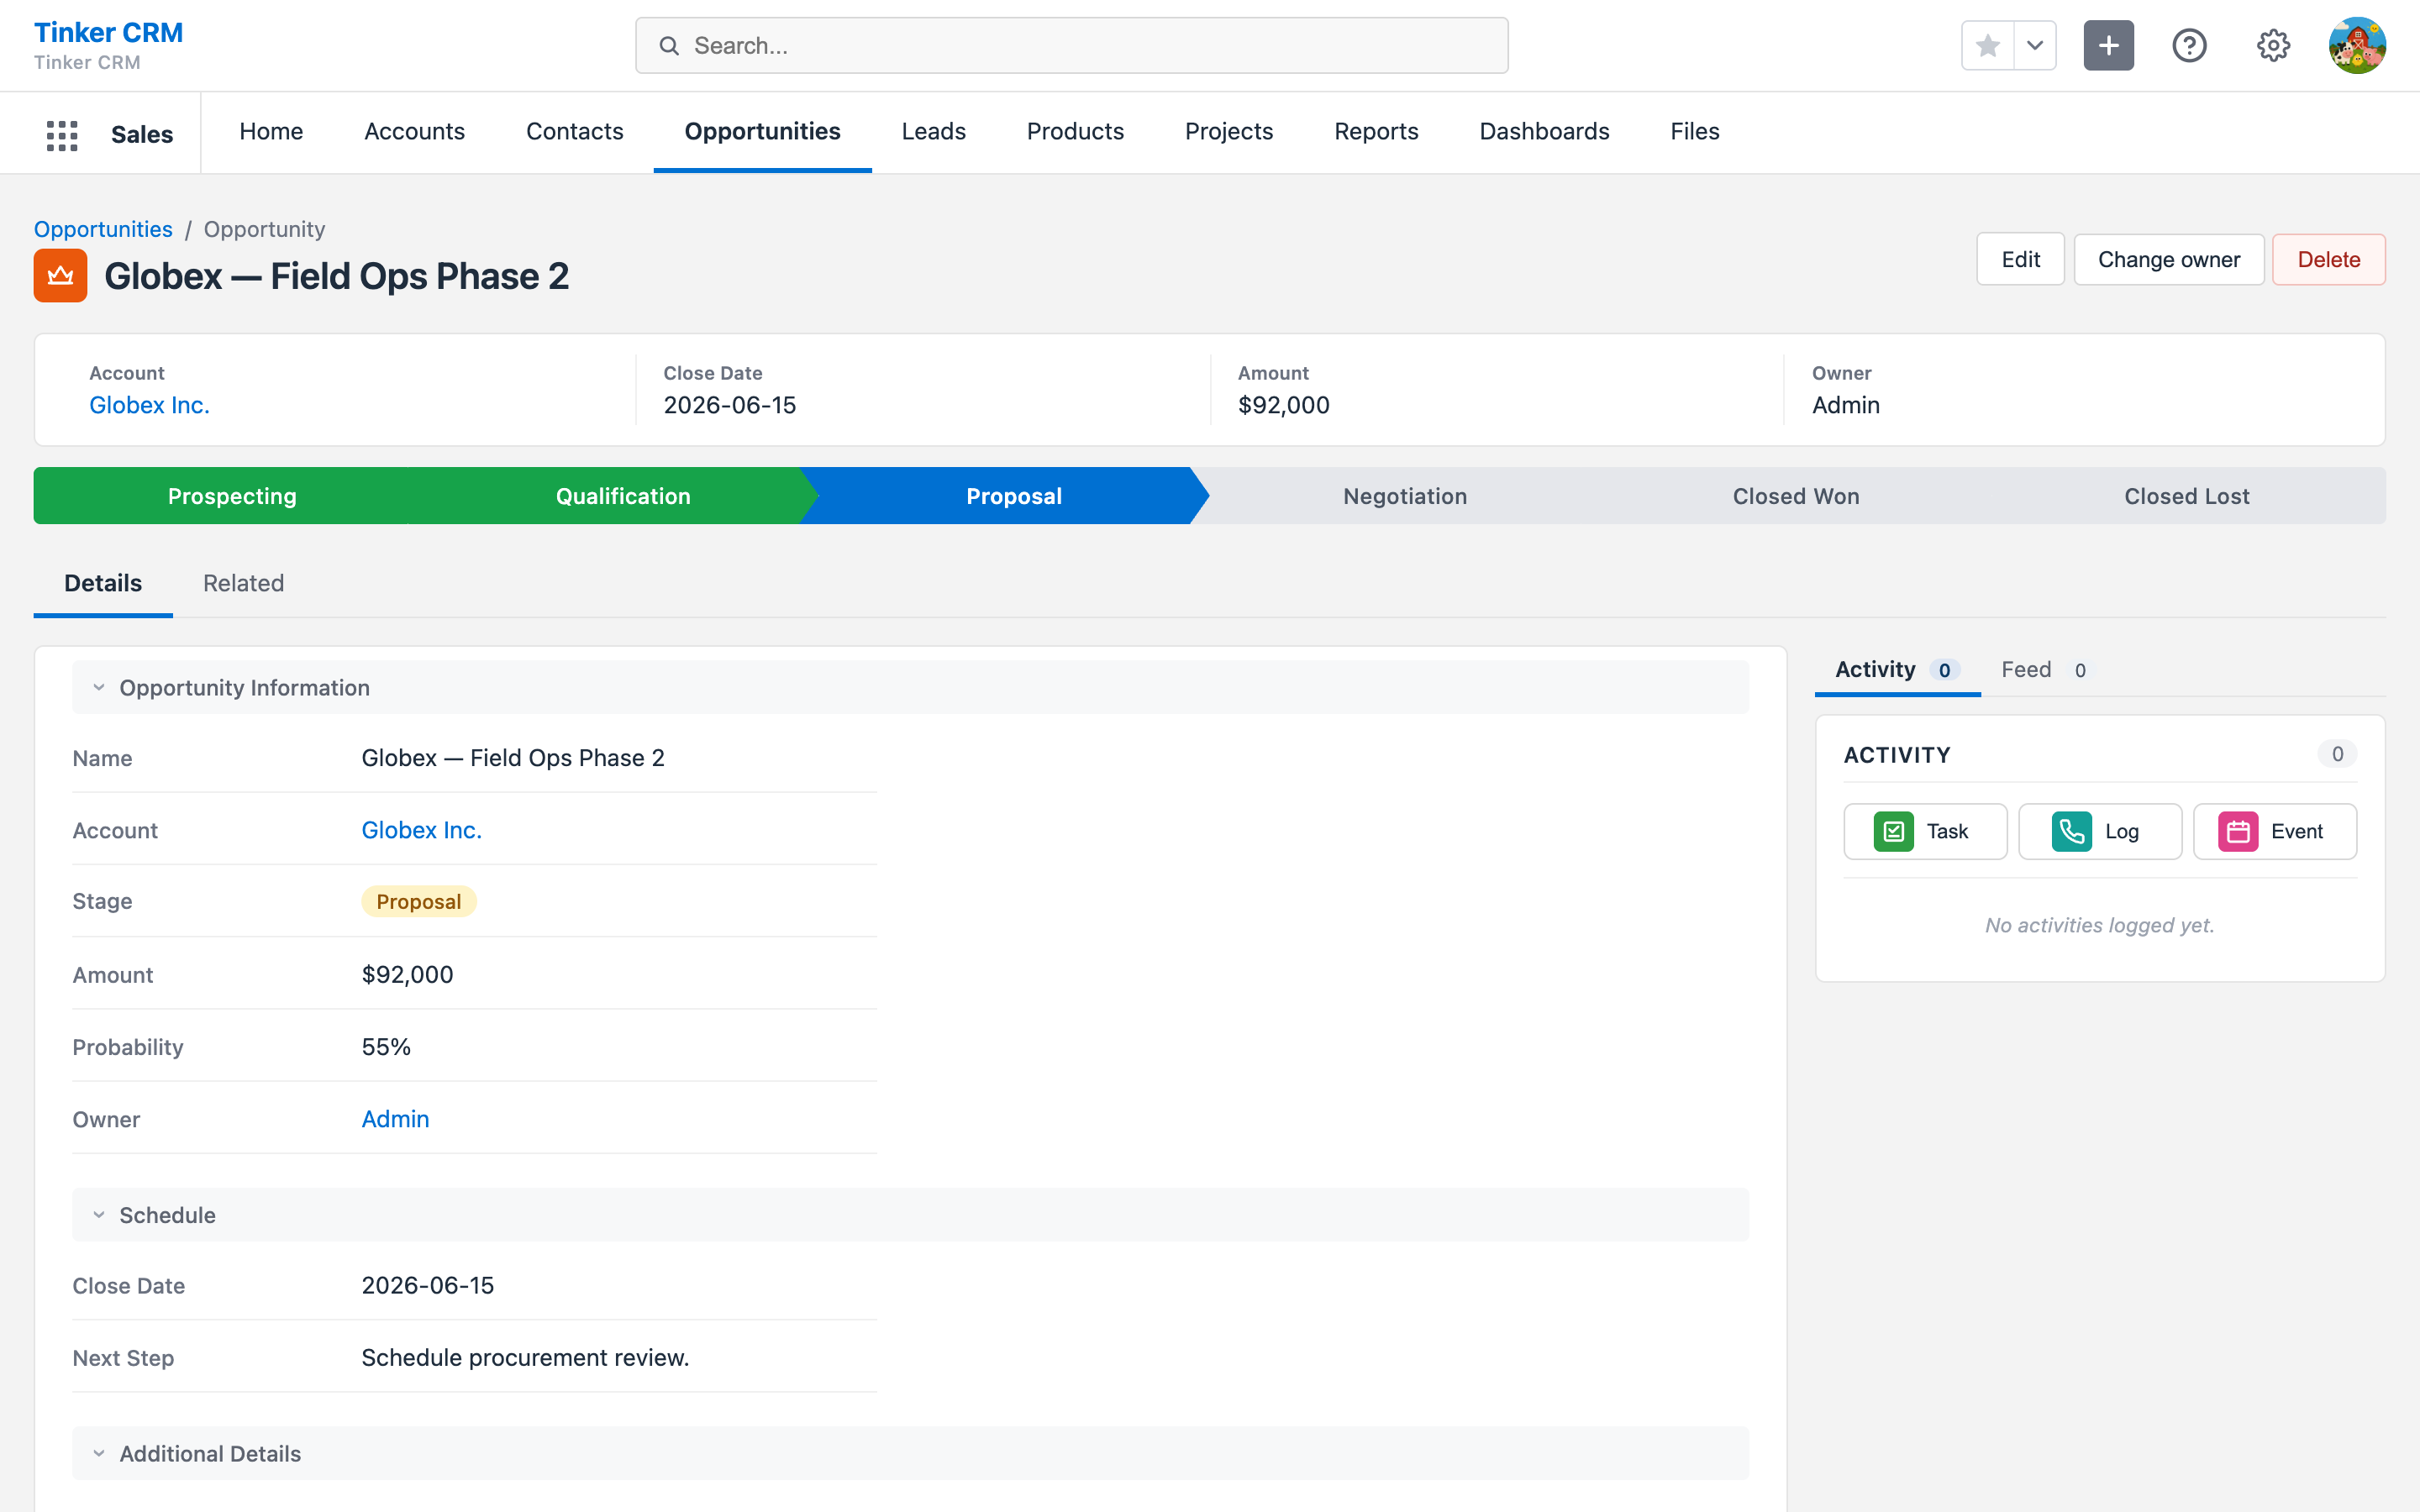Screen dimensions: 2420x1512
Task: Switch to the Activity tab
Action: click(x=1897, y=670)
